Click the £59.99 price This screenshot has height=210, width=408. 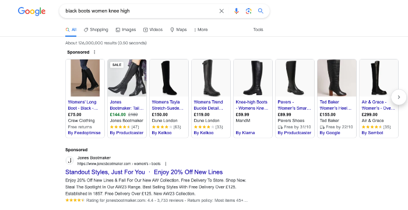click(242, 115)
